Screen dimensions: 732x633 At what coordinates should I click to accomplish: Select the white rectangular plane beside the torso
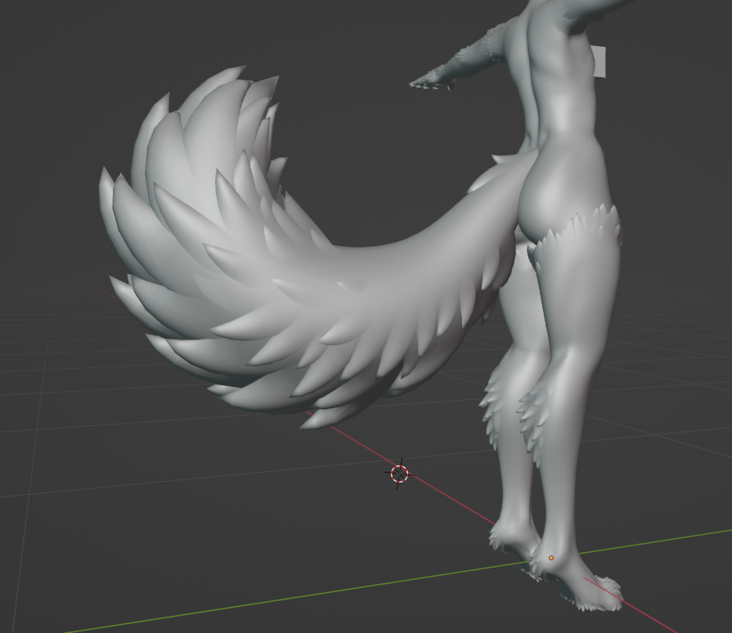coord(599,61)
